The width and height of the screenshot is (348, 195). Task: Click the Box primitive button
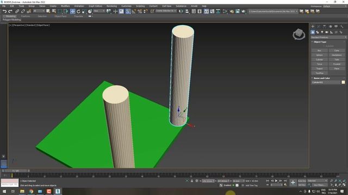click(x=319, y=50)
